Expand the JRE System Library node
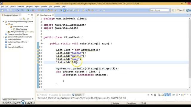The image size is (191, 107). [x=6, y=32]
